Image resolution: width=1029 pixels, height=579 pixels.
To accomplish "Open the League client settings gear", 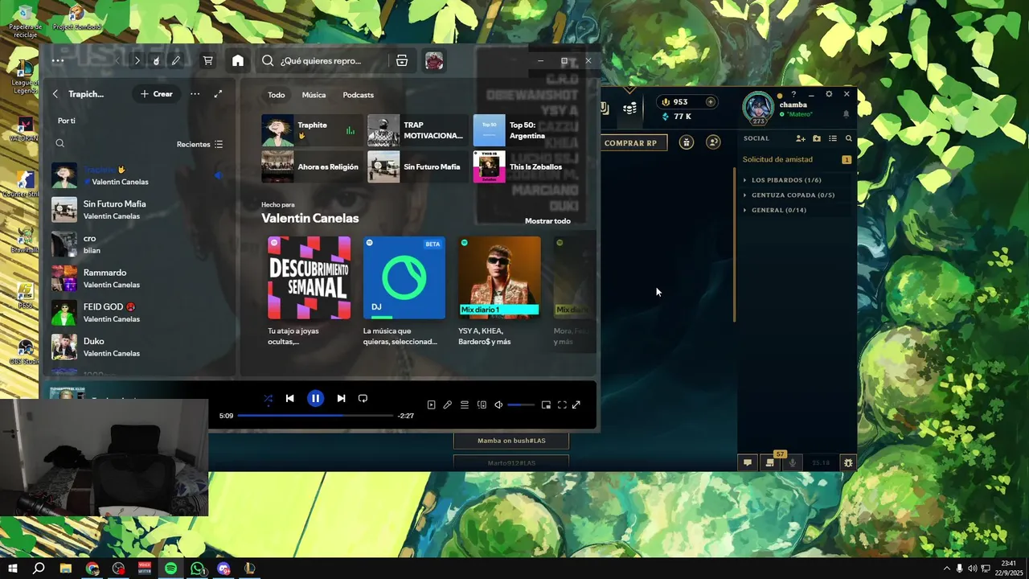I will (x=829, y=94).
